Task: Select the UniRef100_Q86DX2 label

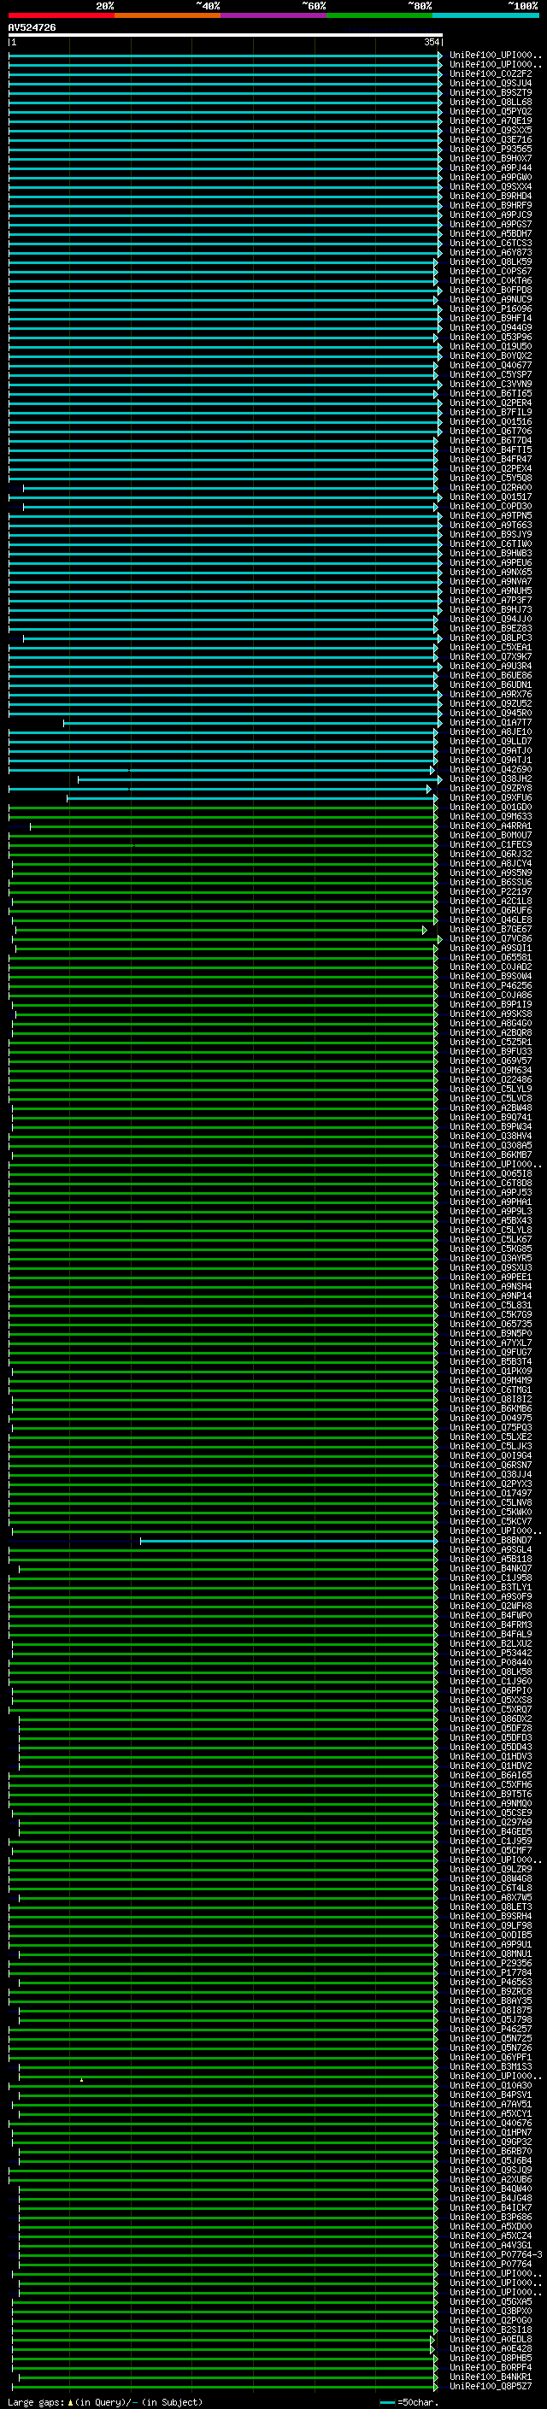Action: (490, 1719)
